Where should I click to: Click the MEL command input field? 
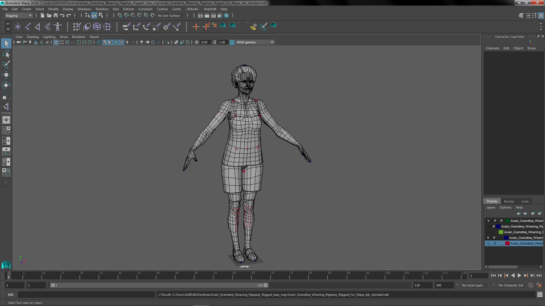pyautogui.click(x=86, y=295)
